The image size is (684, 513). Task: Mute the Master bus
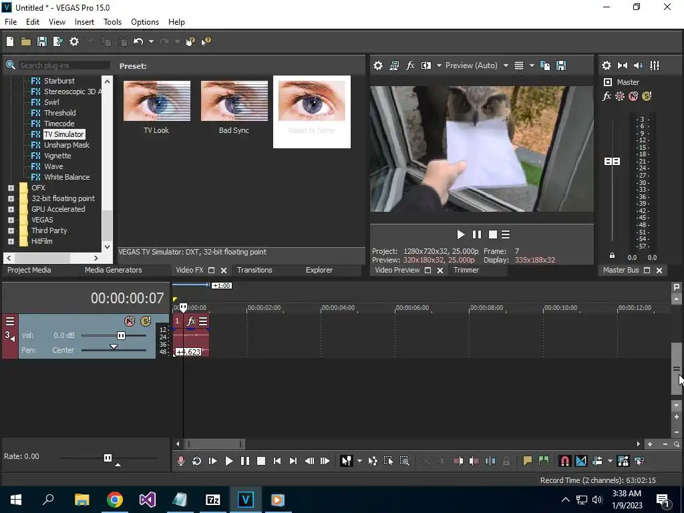633,96
